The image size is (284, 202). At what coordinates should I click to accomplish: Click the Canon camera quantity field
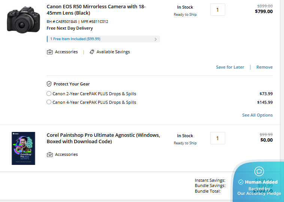pos(217,10)
